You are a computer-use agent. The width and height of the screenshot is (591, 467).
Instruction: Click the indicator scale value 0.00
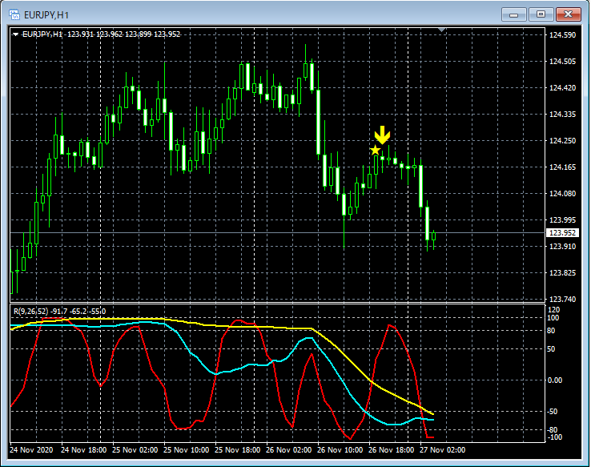point(555,380)
